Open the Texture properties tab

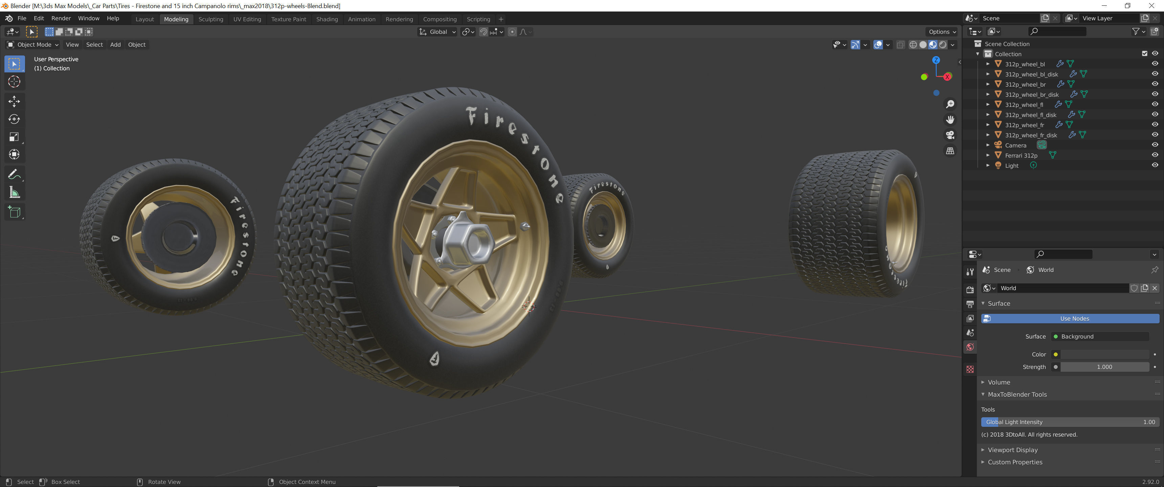click(970, 369)
